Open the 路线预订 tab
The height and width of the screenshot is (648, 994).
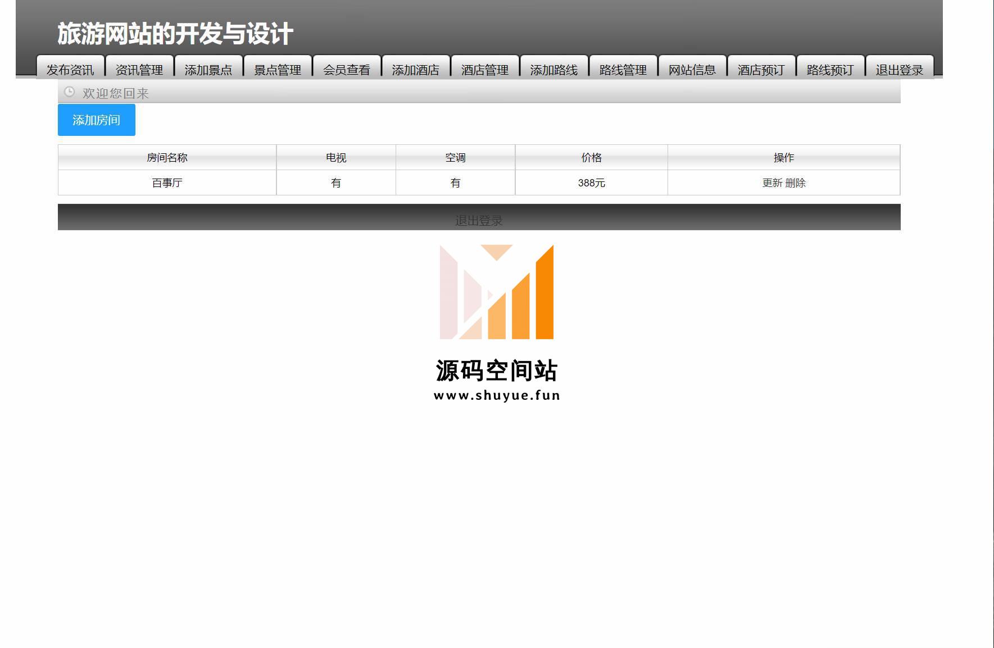pyautogui.click(x=830, y=67)
